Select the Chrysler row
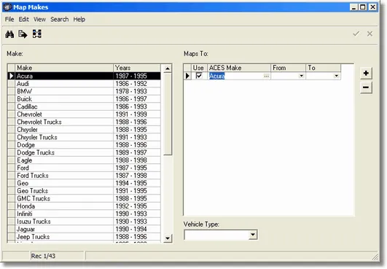The height and width of the screenshot is (269, 387). (x=84, y=130)
